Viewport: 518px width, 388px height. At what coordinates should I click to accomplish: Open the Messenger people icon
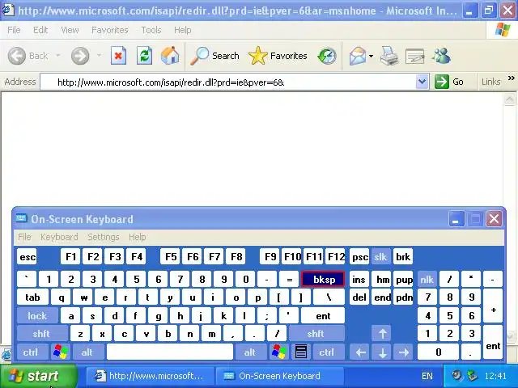point(441,56)
